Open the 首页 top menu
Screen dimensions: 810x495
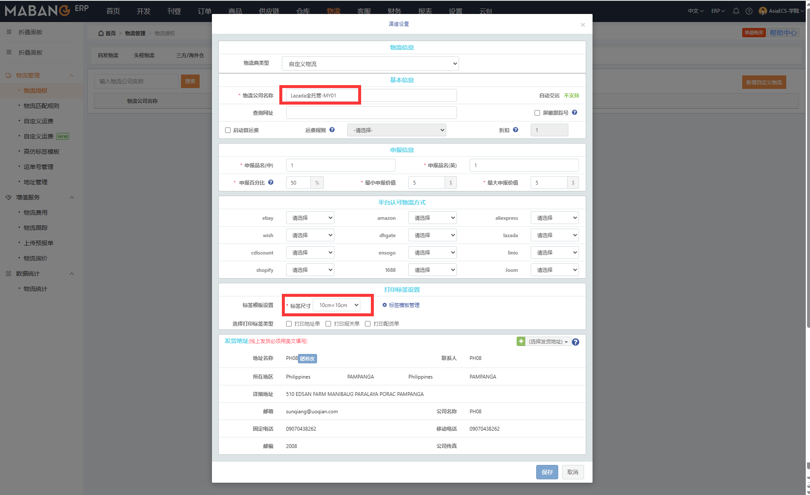(x=113, y=11)
